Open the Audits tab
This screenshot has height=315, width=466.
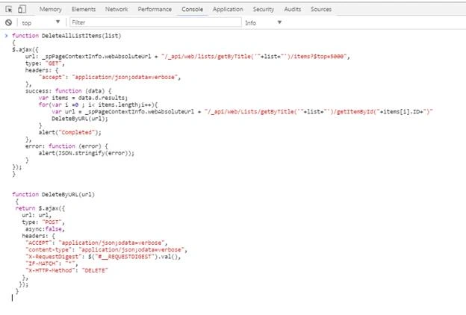click(293, 9)
